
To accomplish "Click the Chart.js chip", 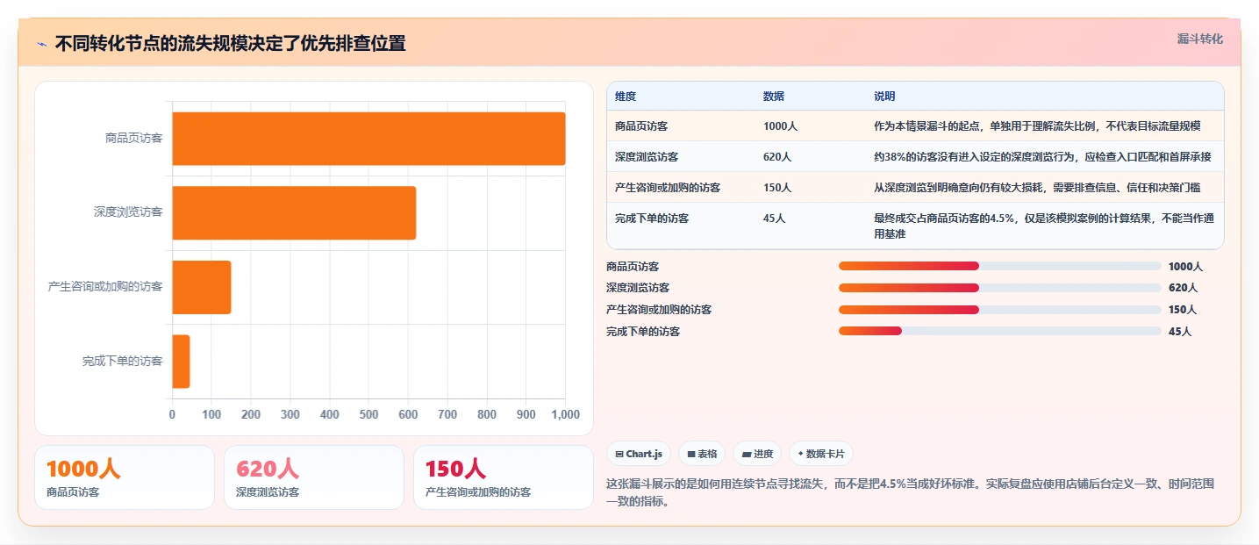I will (639, 454).
